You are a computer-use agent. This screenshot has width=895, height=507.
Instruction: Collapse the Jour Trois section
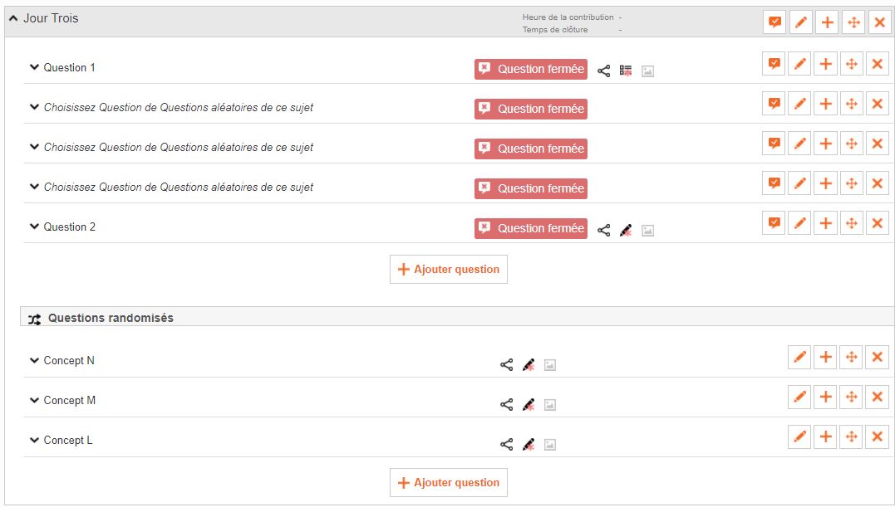(x=13, y=18)
